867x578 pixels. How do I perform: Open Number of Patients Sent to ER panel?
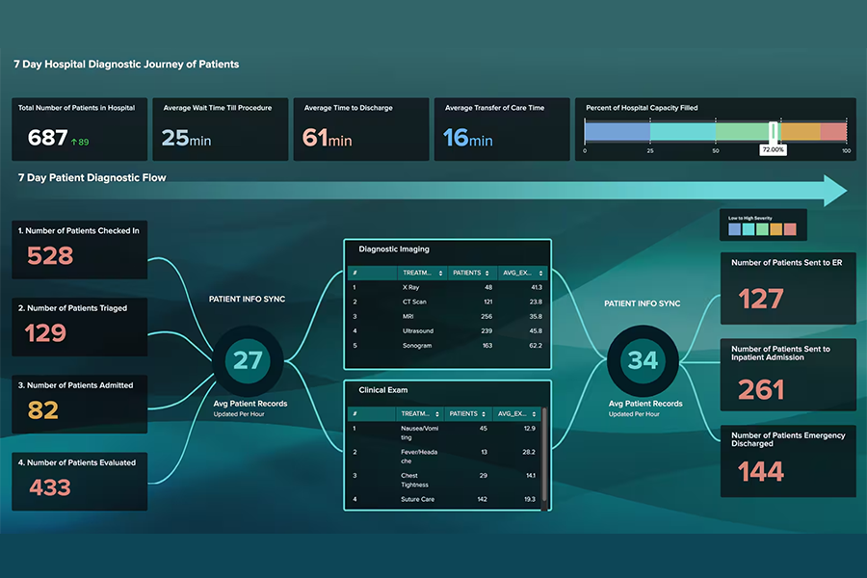point(787,288)
